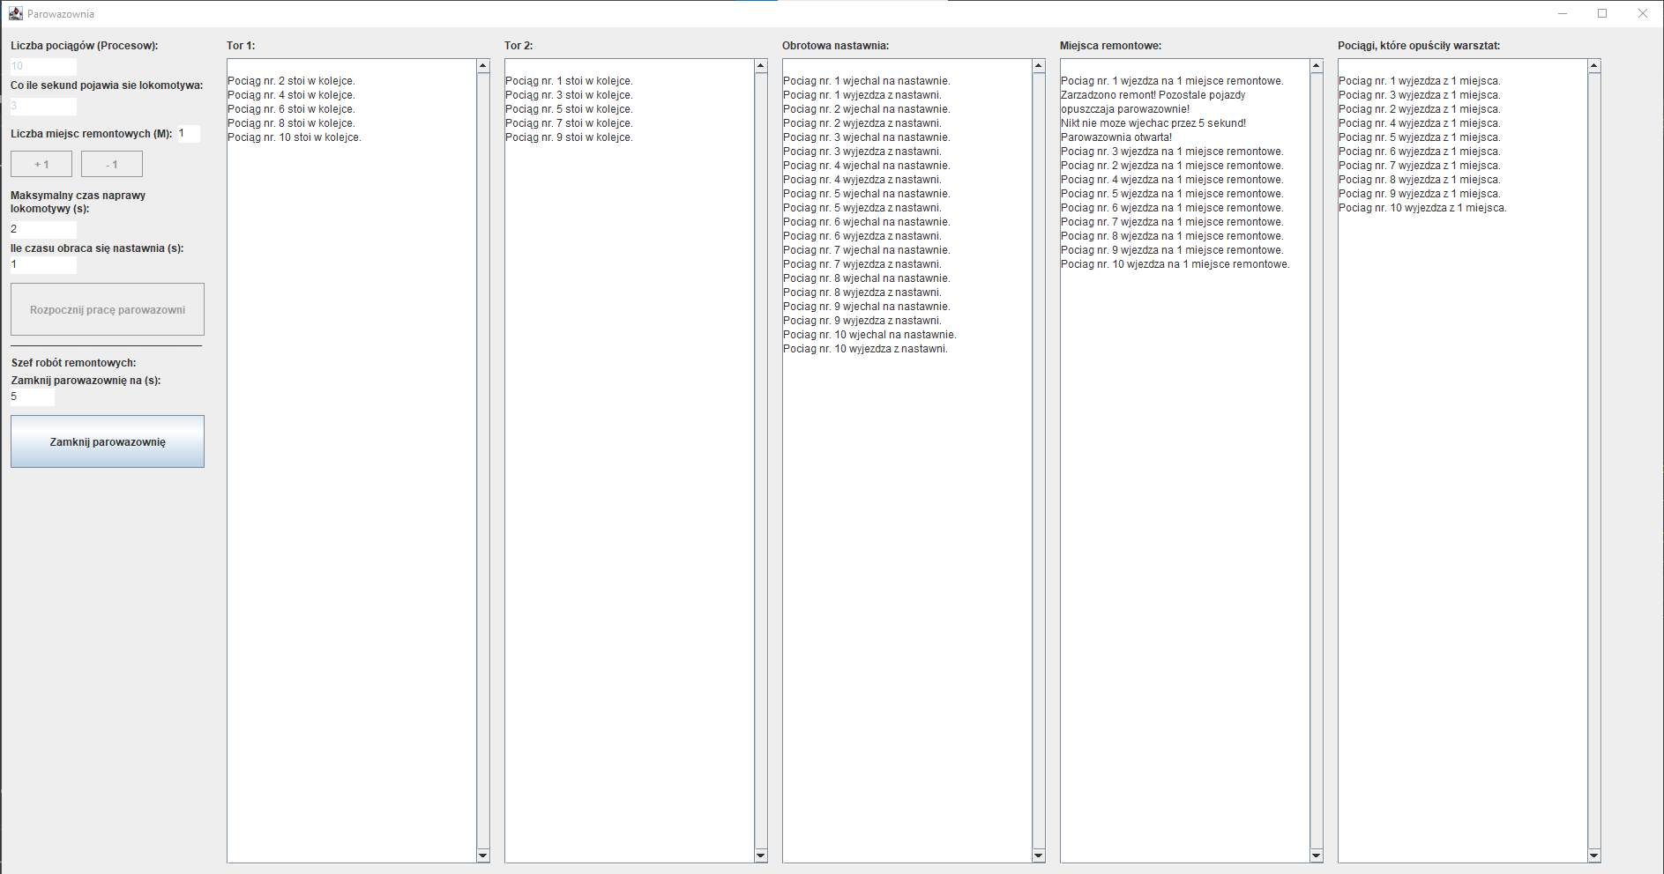
Task: Focus the Liczba pociągów input field
Action: [43, 66]
